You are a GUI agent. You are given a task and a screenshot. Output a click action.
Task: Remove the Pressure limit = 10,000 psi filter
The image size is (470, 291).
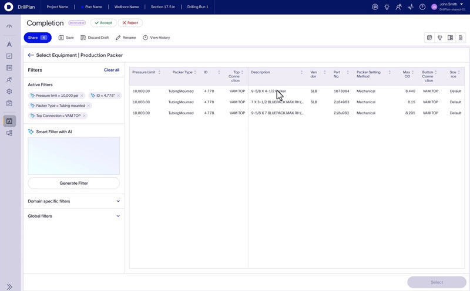pos(82,96)
